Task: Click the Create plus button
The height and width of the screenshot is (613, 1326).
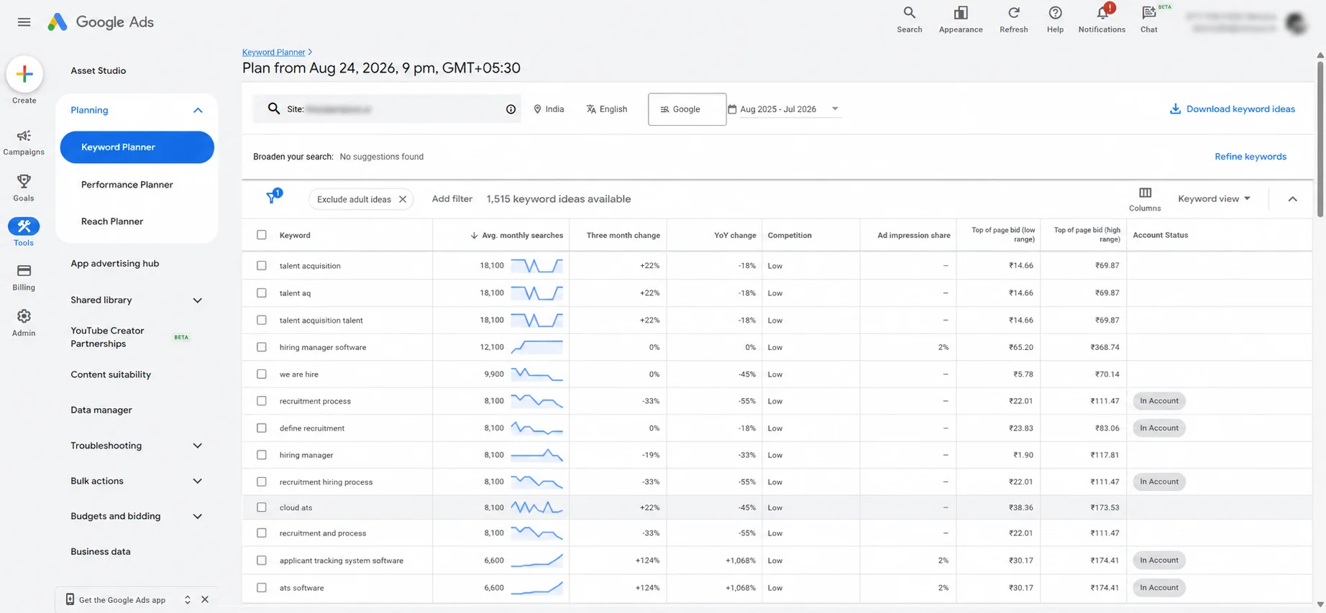Action: click(x=24, y=74)
